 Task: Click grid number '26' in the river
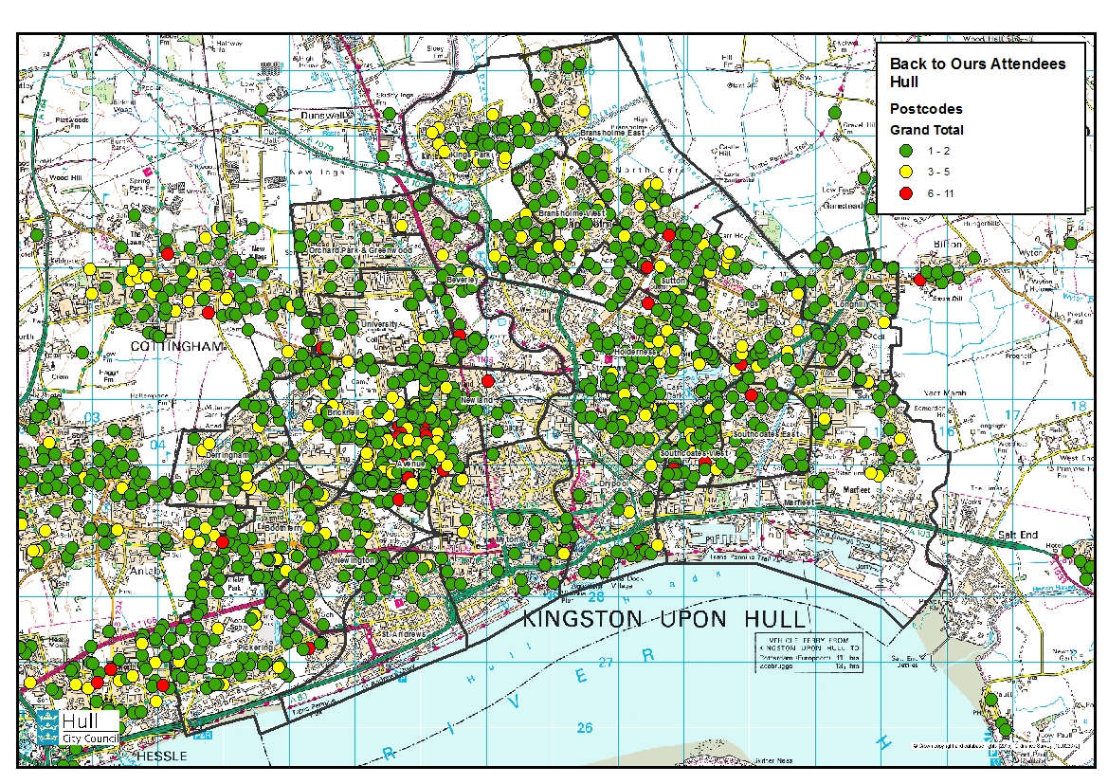tap(584, 727)
